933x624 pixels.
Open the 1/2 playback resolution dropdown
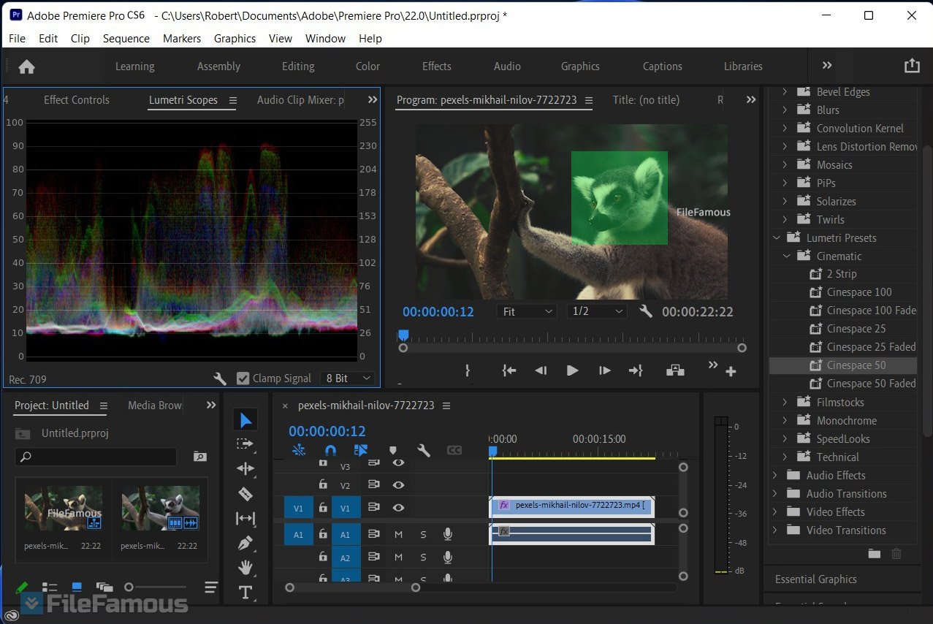pyautogui.click(x=597, y=311)
